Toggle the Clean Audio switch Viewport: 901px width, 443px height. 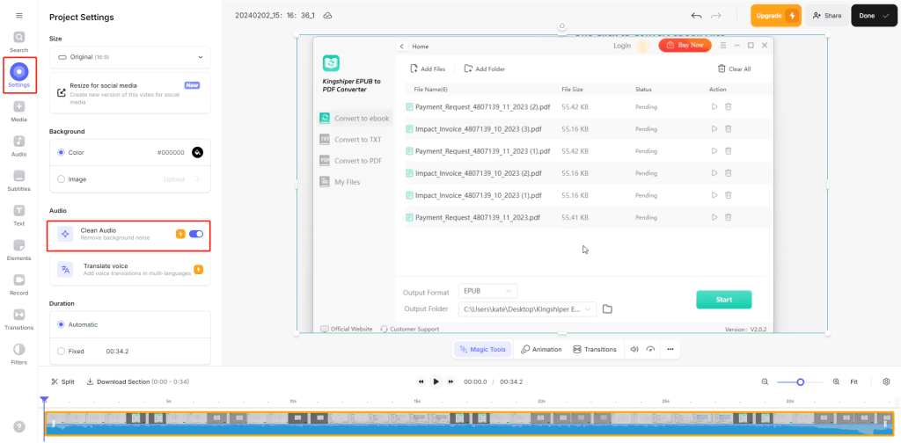click(x=196, y=234)
